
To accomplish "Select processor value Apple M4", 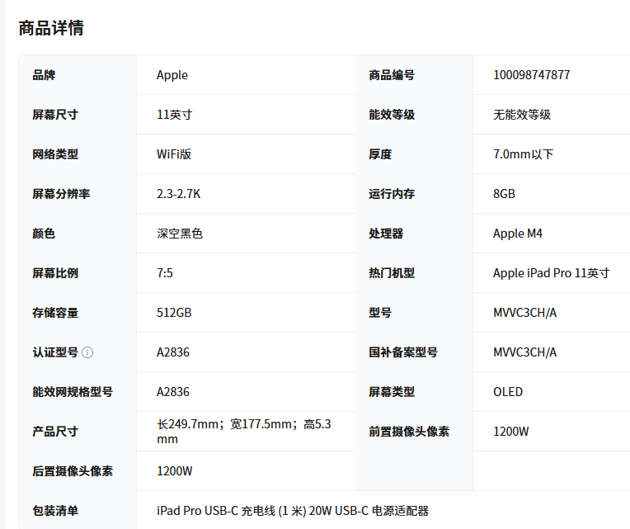I will pyautogui.click(x=518, y=234).
